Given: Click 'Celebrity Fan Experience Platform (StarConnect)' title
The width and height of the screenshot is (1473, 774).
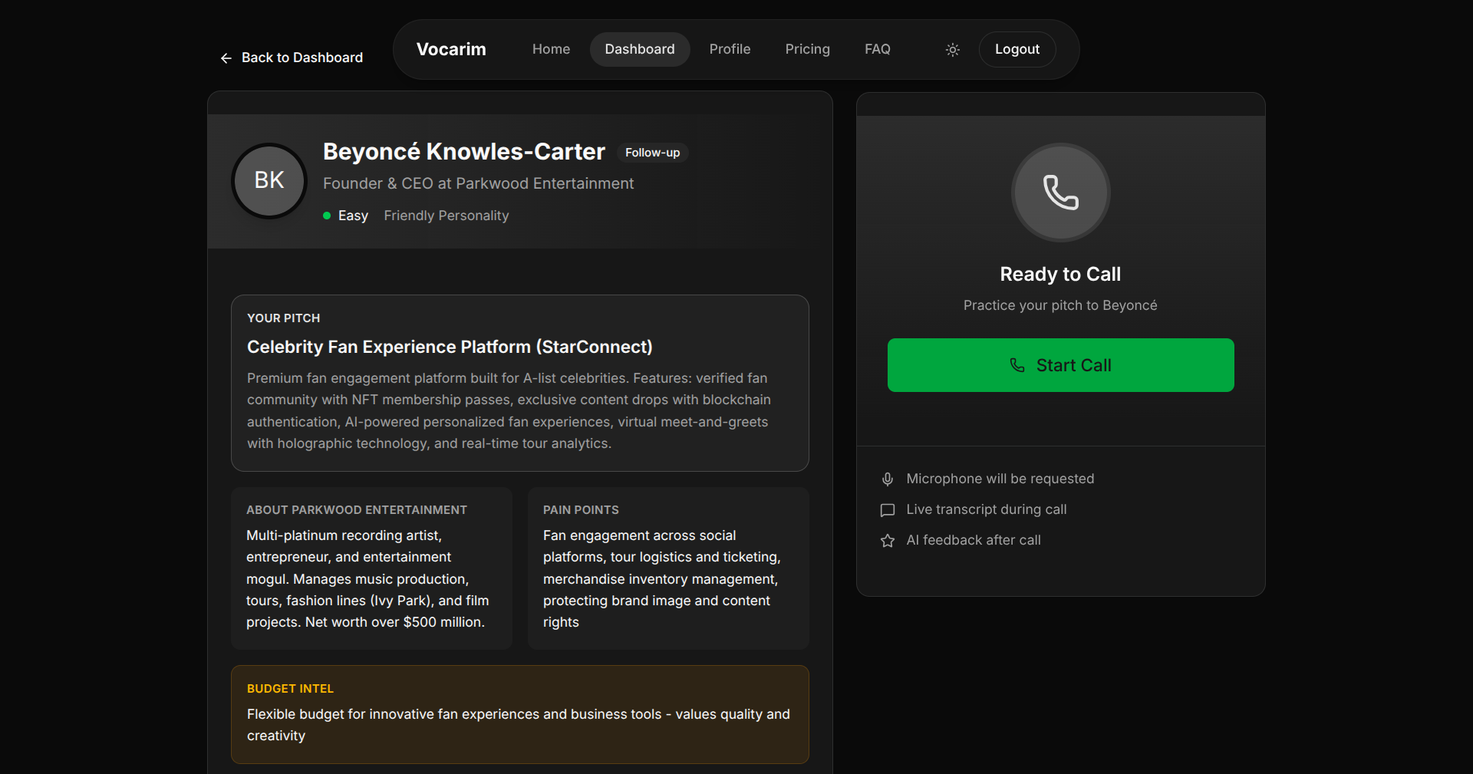Looking at the screenshot, I should (x=450, y=347).
